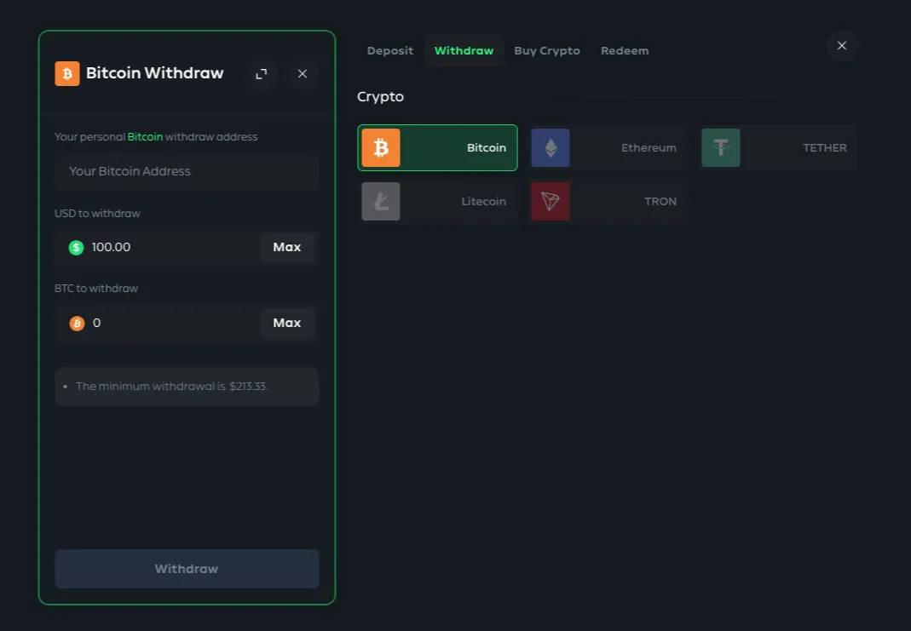Click the TRON icon
Viewport: 911px width, 631px height.
pyautogui.click(x=551, y=201)
